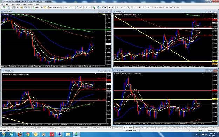219x137 pixels.
Task: Show the Navigator panel
Action: click(x=22, y=7)
